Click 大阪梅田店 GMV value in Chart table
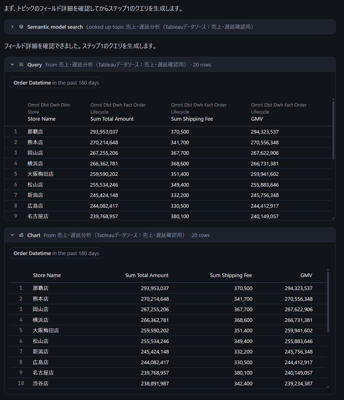 pyautogui.click(x=298, y=330)
